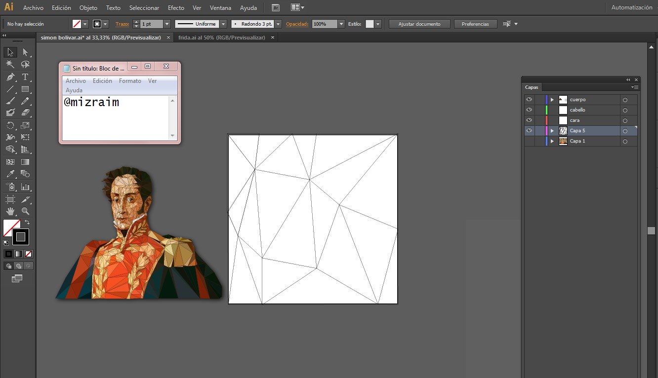Select the Lasso tool

tap(25, 64)
